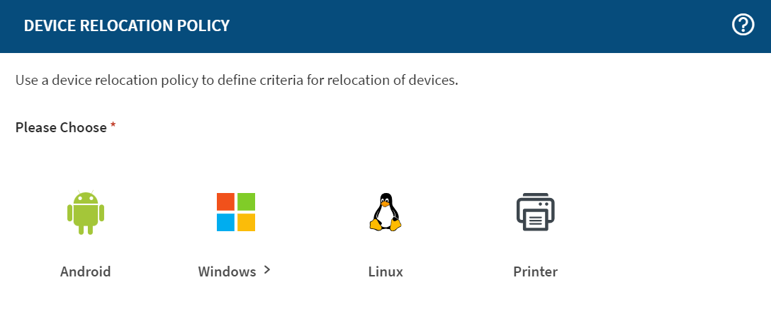The height and width of the screenshot is (333, 771).
Task: Choose the Printer text label
Action: coord(535,271)
